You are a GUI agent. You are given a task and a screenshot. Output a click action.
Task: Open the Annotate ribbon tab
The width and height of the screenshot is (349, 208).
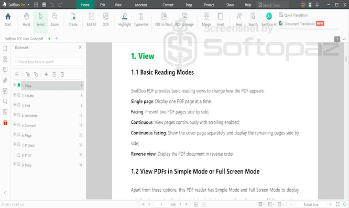[x=141, y=5]
